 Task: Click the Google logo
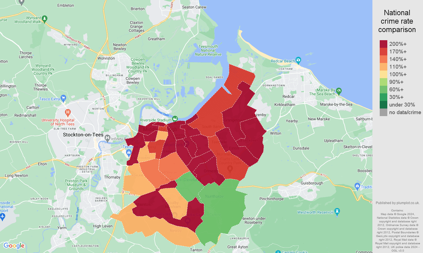click(14, 246)
